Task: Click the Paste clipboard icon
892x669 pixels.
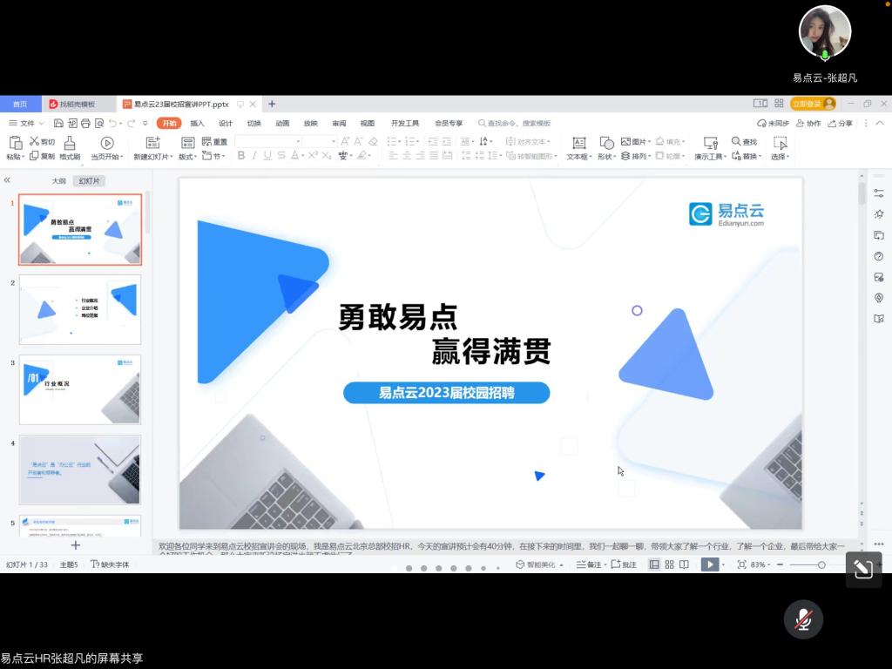Action: (x=16, y=143)
